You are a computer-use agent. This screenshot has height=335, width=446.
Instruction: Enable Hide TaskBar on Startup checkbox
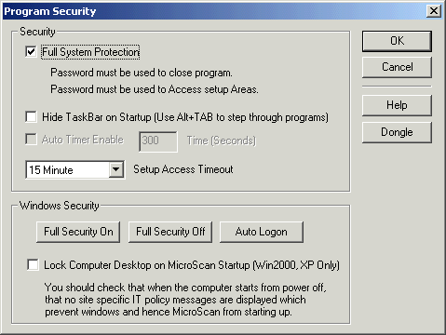(31, 117)
